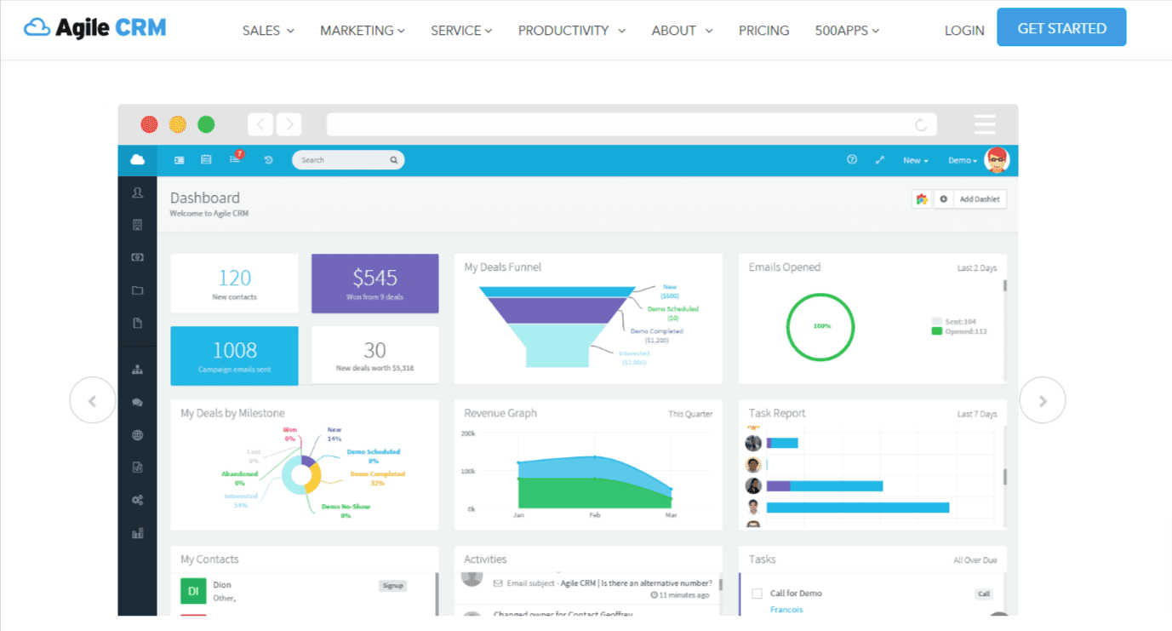This screenshot has height=631, width=1172.
Task: Click the Call tag on Call for Demo
Action: (984, 594)
